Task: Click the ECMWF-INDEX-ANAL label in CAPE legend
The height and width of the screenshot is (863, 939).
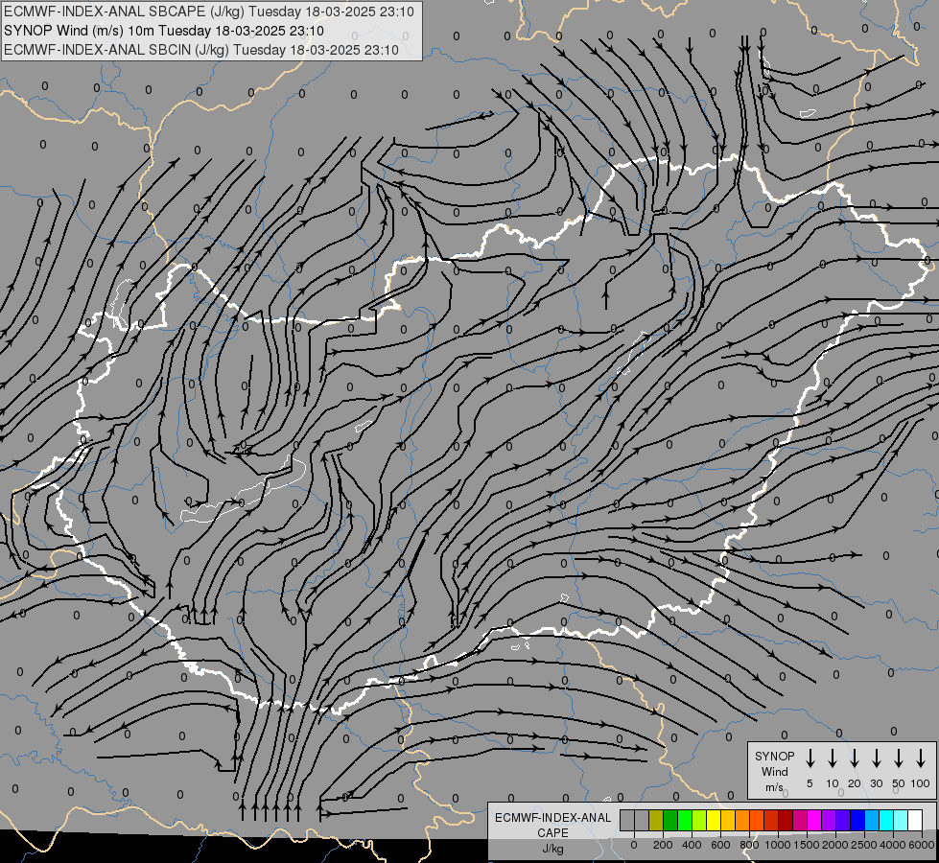Action: point(552,818)
